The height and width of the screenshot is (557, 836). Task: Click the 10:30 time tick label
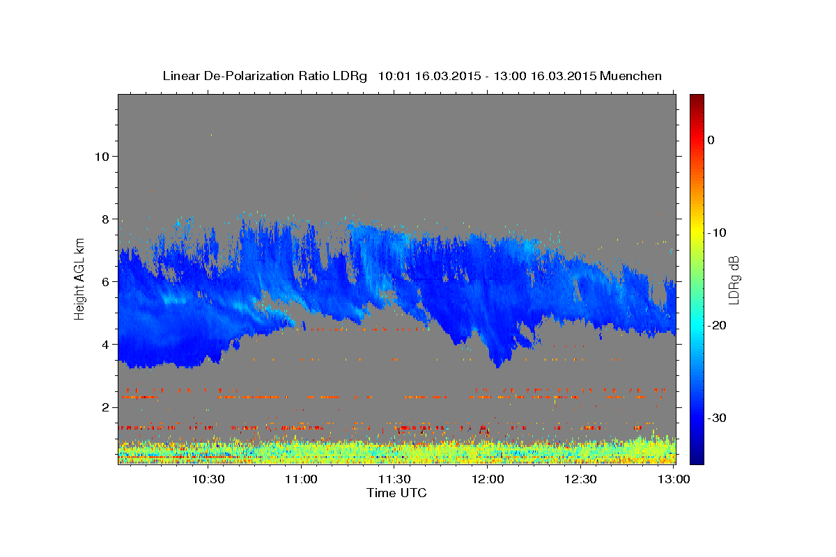208,479
